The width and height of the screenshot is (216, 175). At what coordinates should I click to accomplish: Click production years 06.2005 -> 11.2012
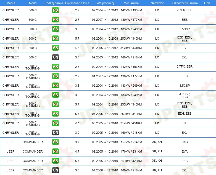point(105,48)
